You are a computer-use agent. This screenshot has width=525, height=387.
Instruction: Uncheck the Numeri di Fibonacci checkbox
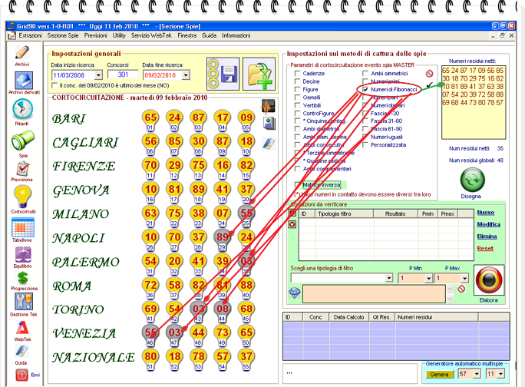[365, 90]
